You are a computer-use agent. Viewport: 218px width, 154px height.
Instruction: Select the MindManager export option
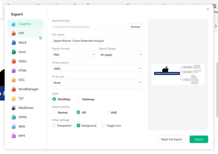[25, 89]
